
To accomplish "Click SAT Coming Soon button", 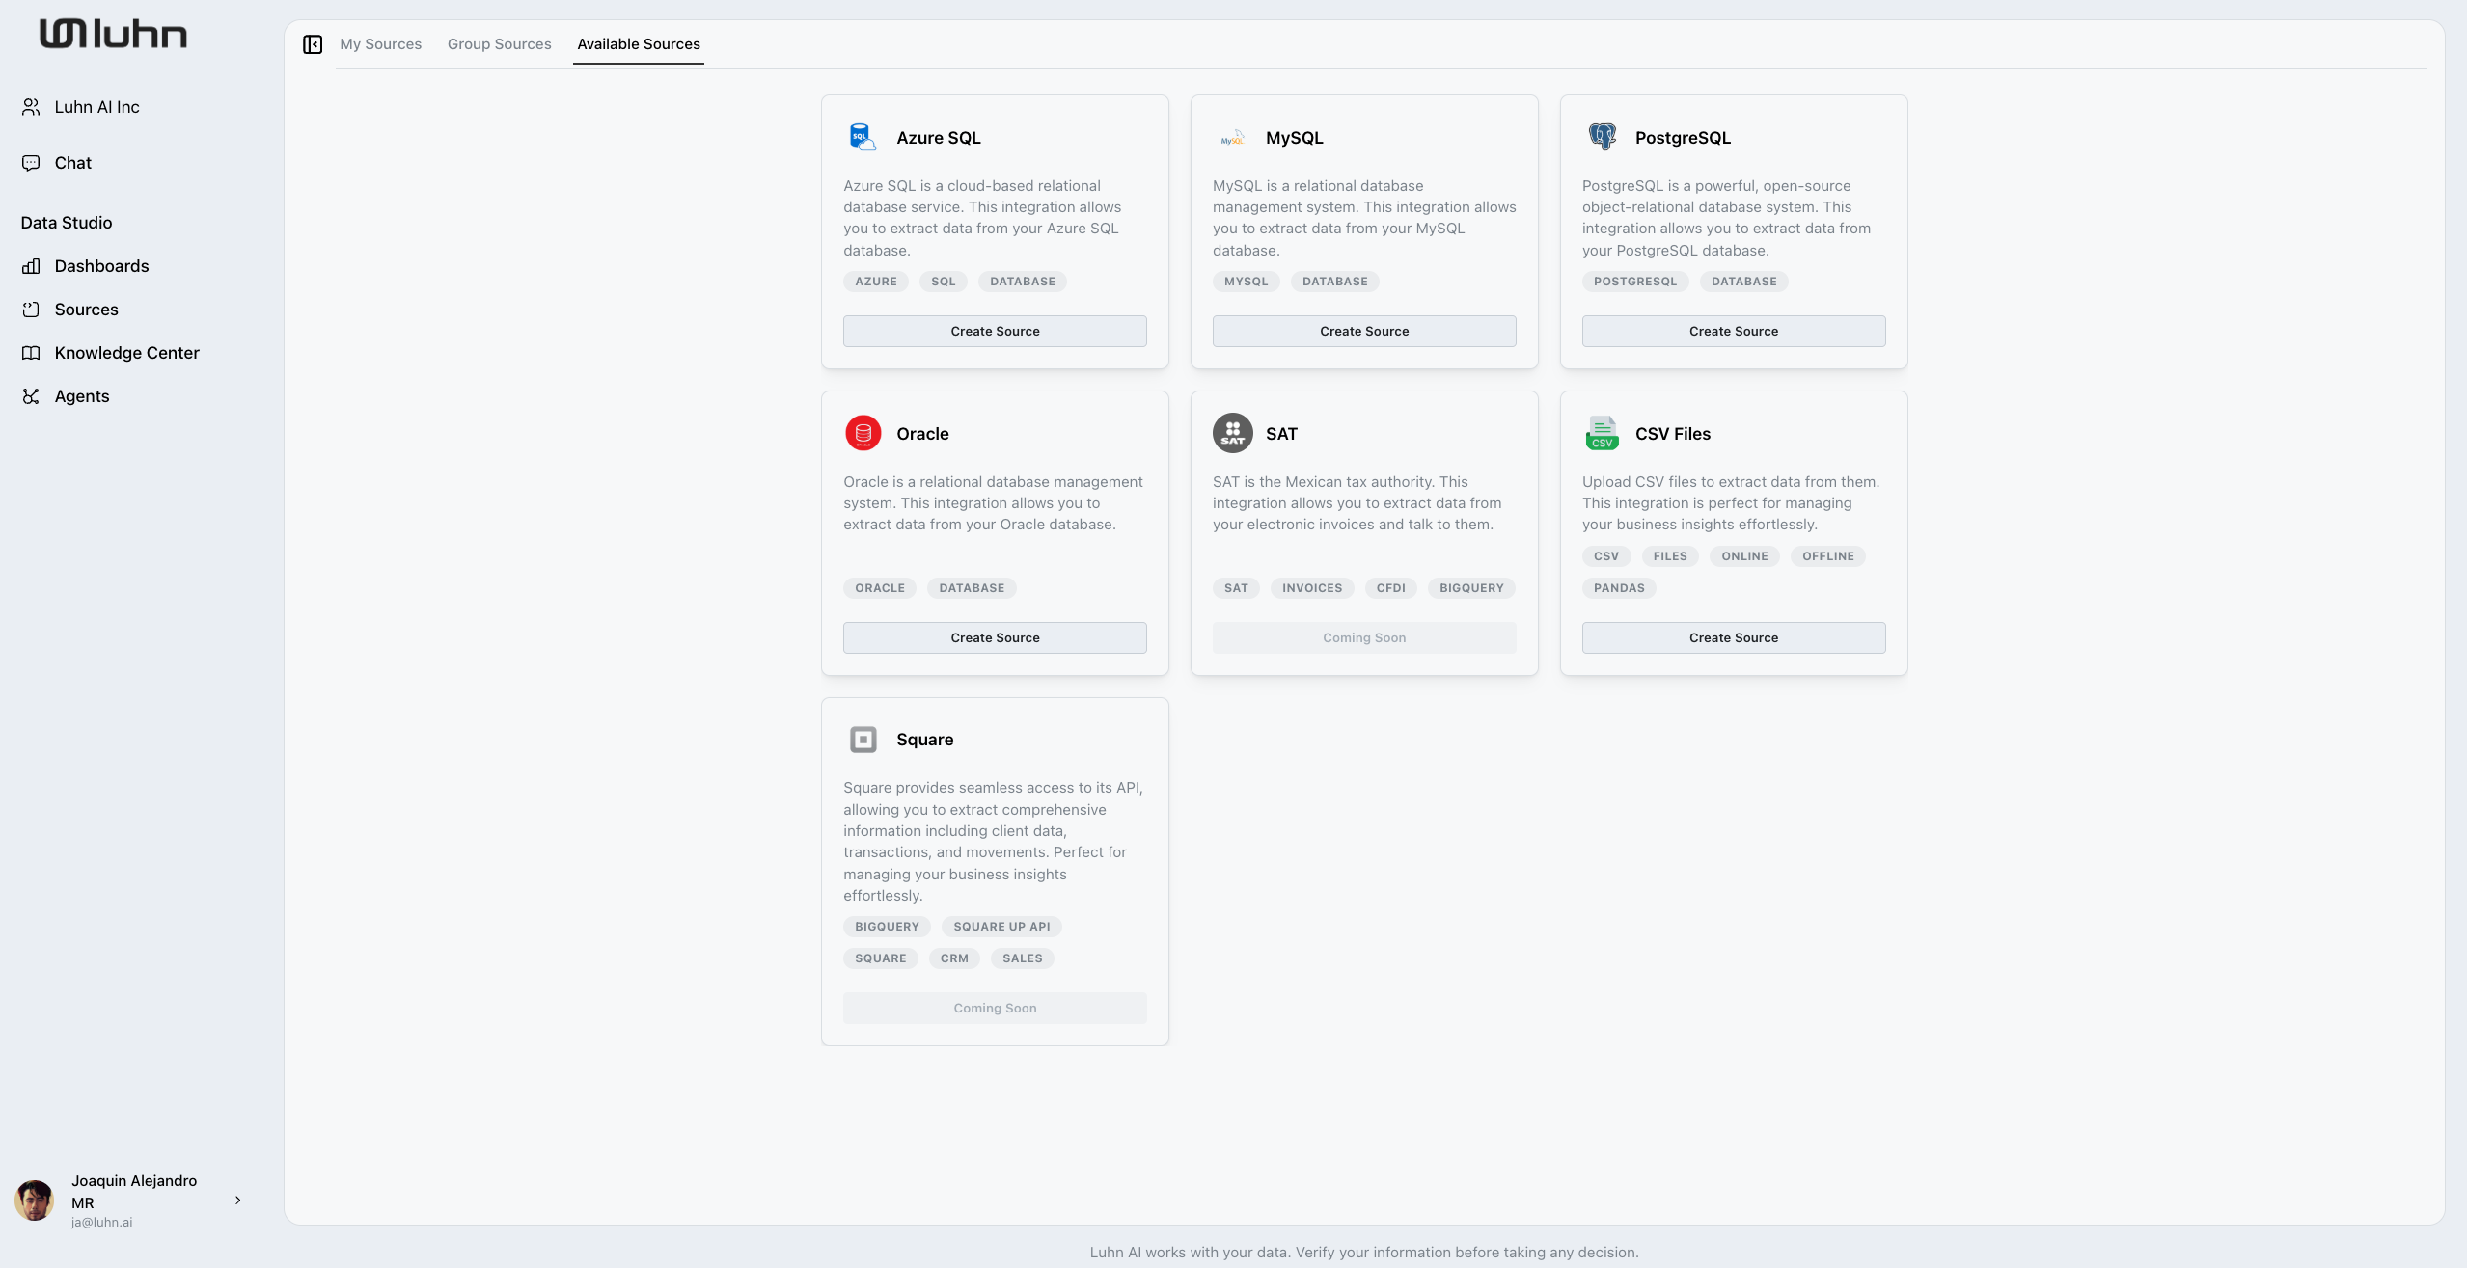I will pyautogui.click(x=1364, y=637).
